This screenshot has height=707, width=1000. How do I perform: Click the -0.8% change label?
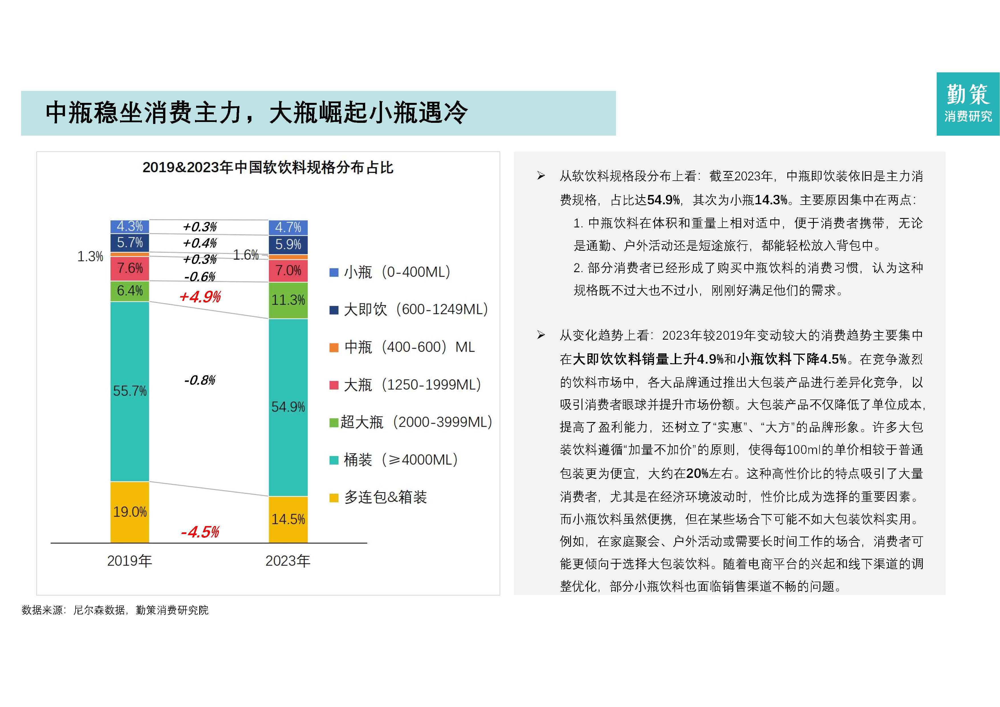[x=200, y=380]
